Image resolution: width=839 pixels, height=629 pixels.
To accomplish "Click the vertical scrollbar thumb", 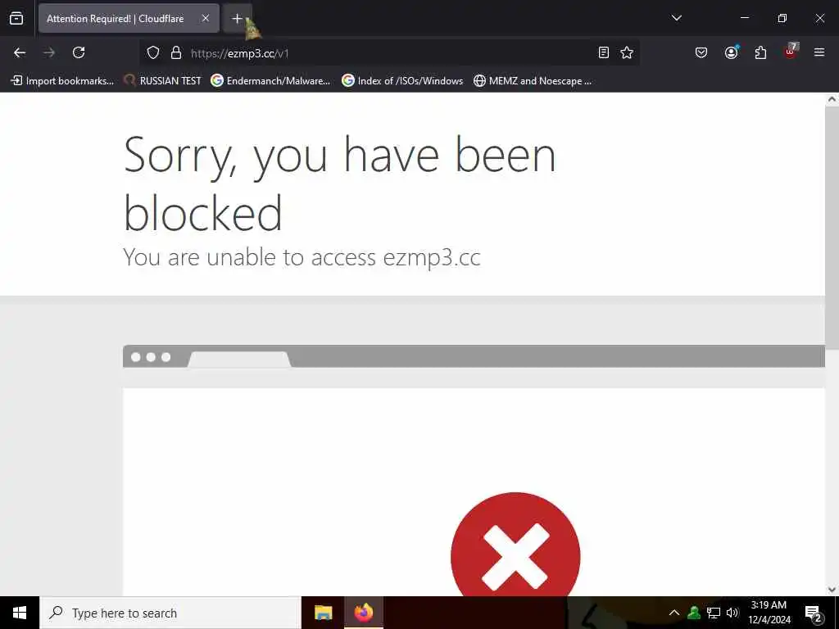I will [832, 228].
